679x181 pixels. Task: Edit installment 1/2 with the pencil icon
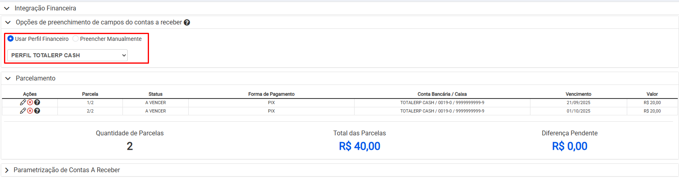(x=23, y=103)
